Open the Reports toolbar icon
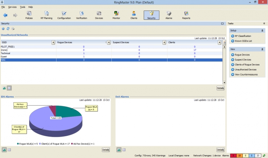The image size is (268, 158). tap(186, 15)
